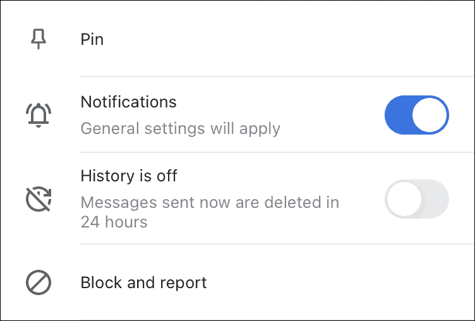
Task: Click the white knob of the Notifications switch
Action: [x=430, y=115]
